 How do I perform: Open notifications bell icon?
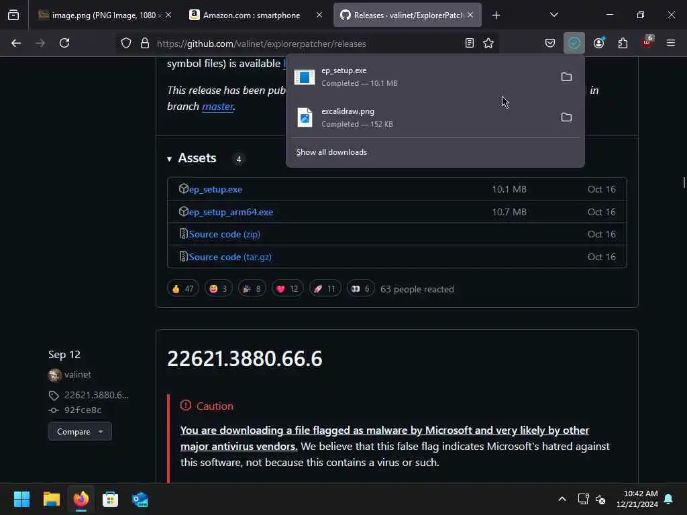point(668,499)
